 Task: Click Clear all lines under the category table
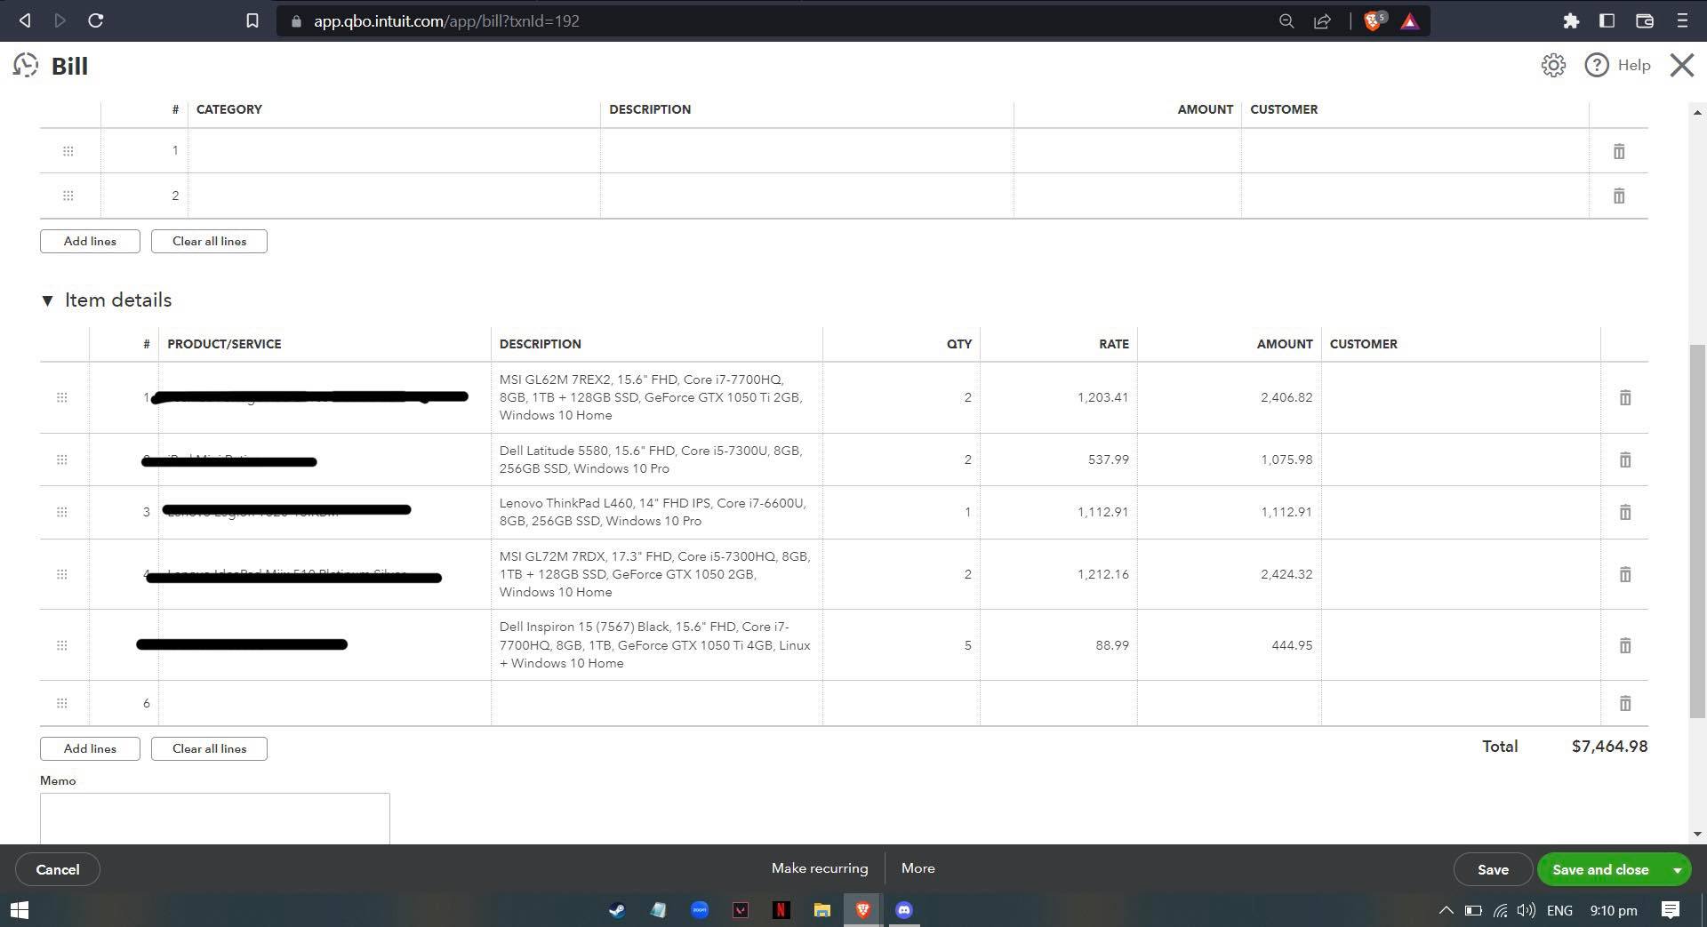(x=209, y=241)
